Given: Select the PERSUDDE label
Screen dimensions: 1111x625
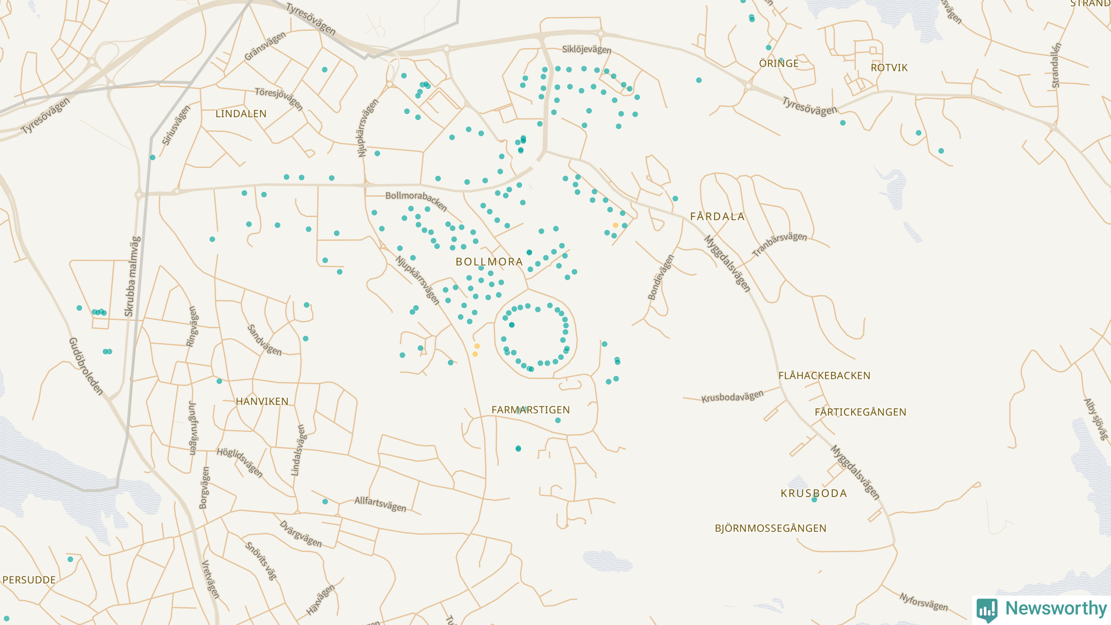Looking at the screenshot, I should (x=29, y=580).
